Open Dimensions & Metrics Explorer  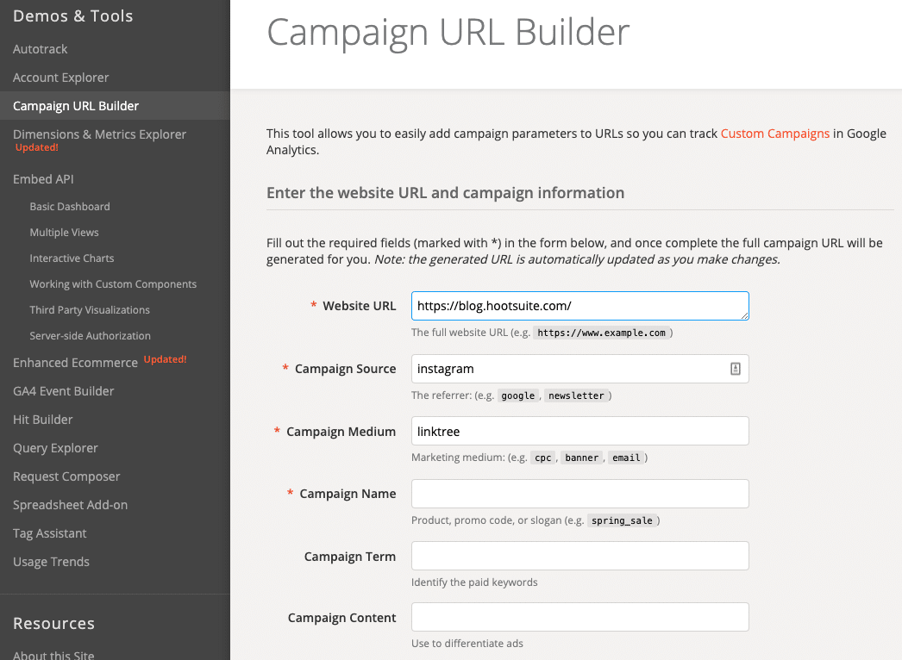tap(99, 134)
